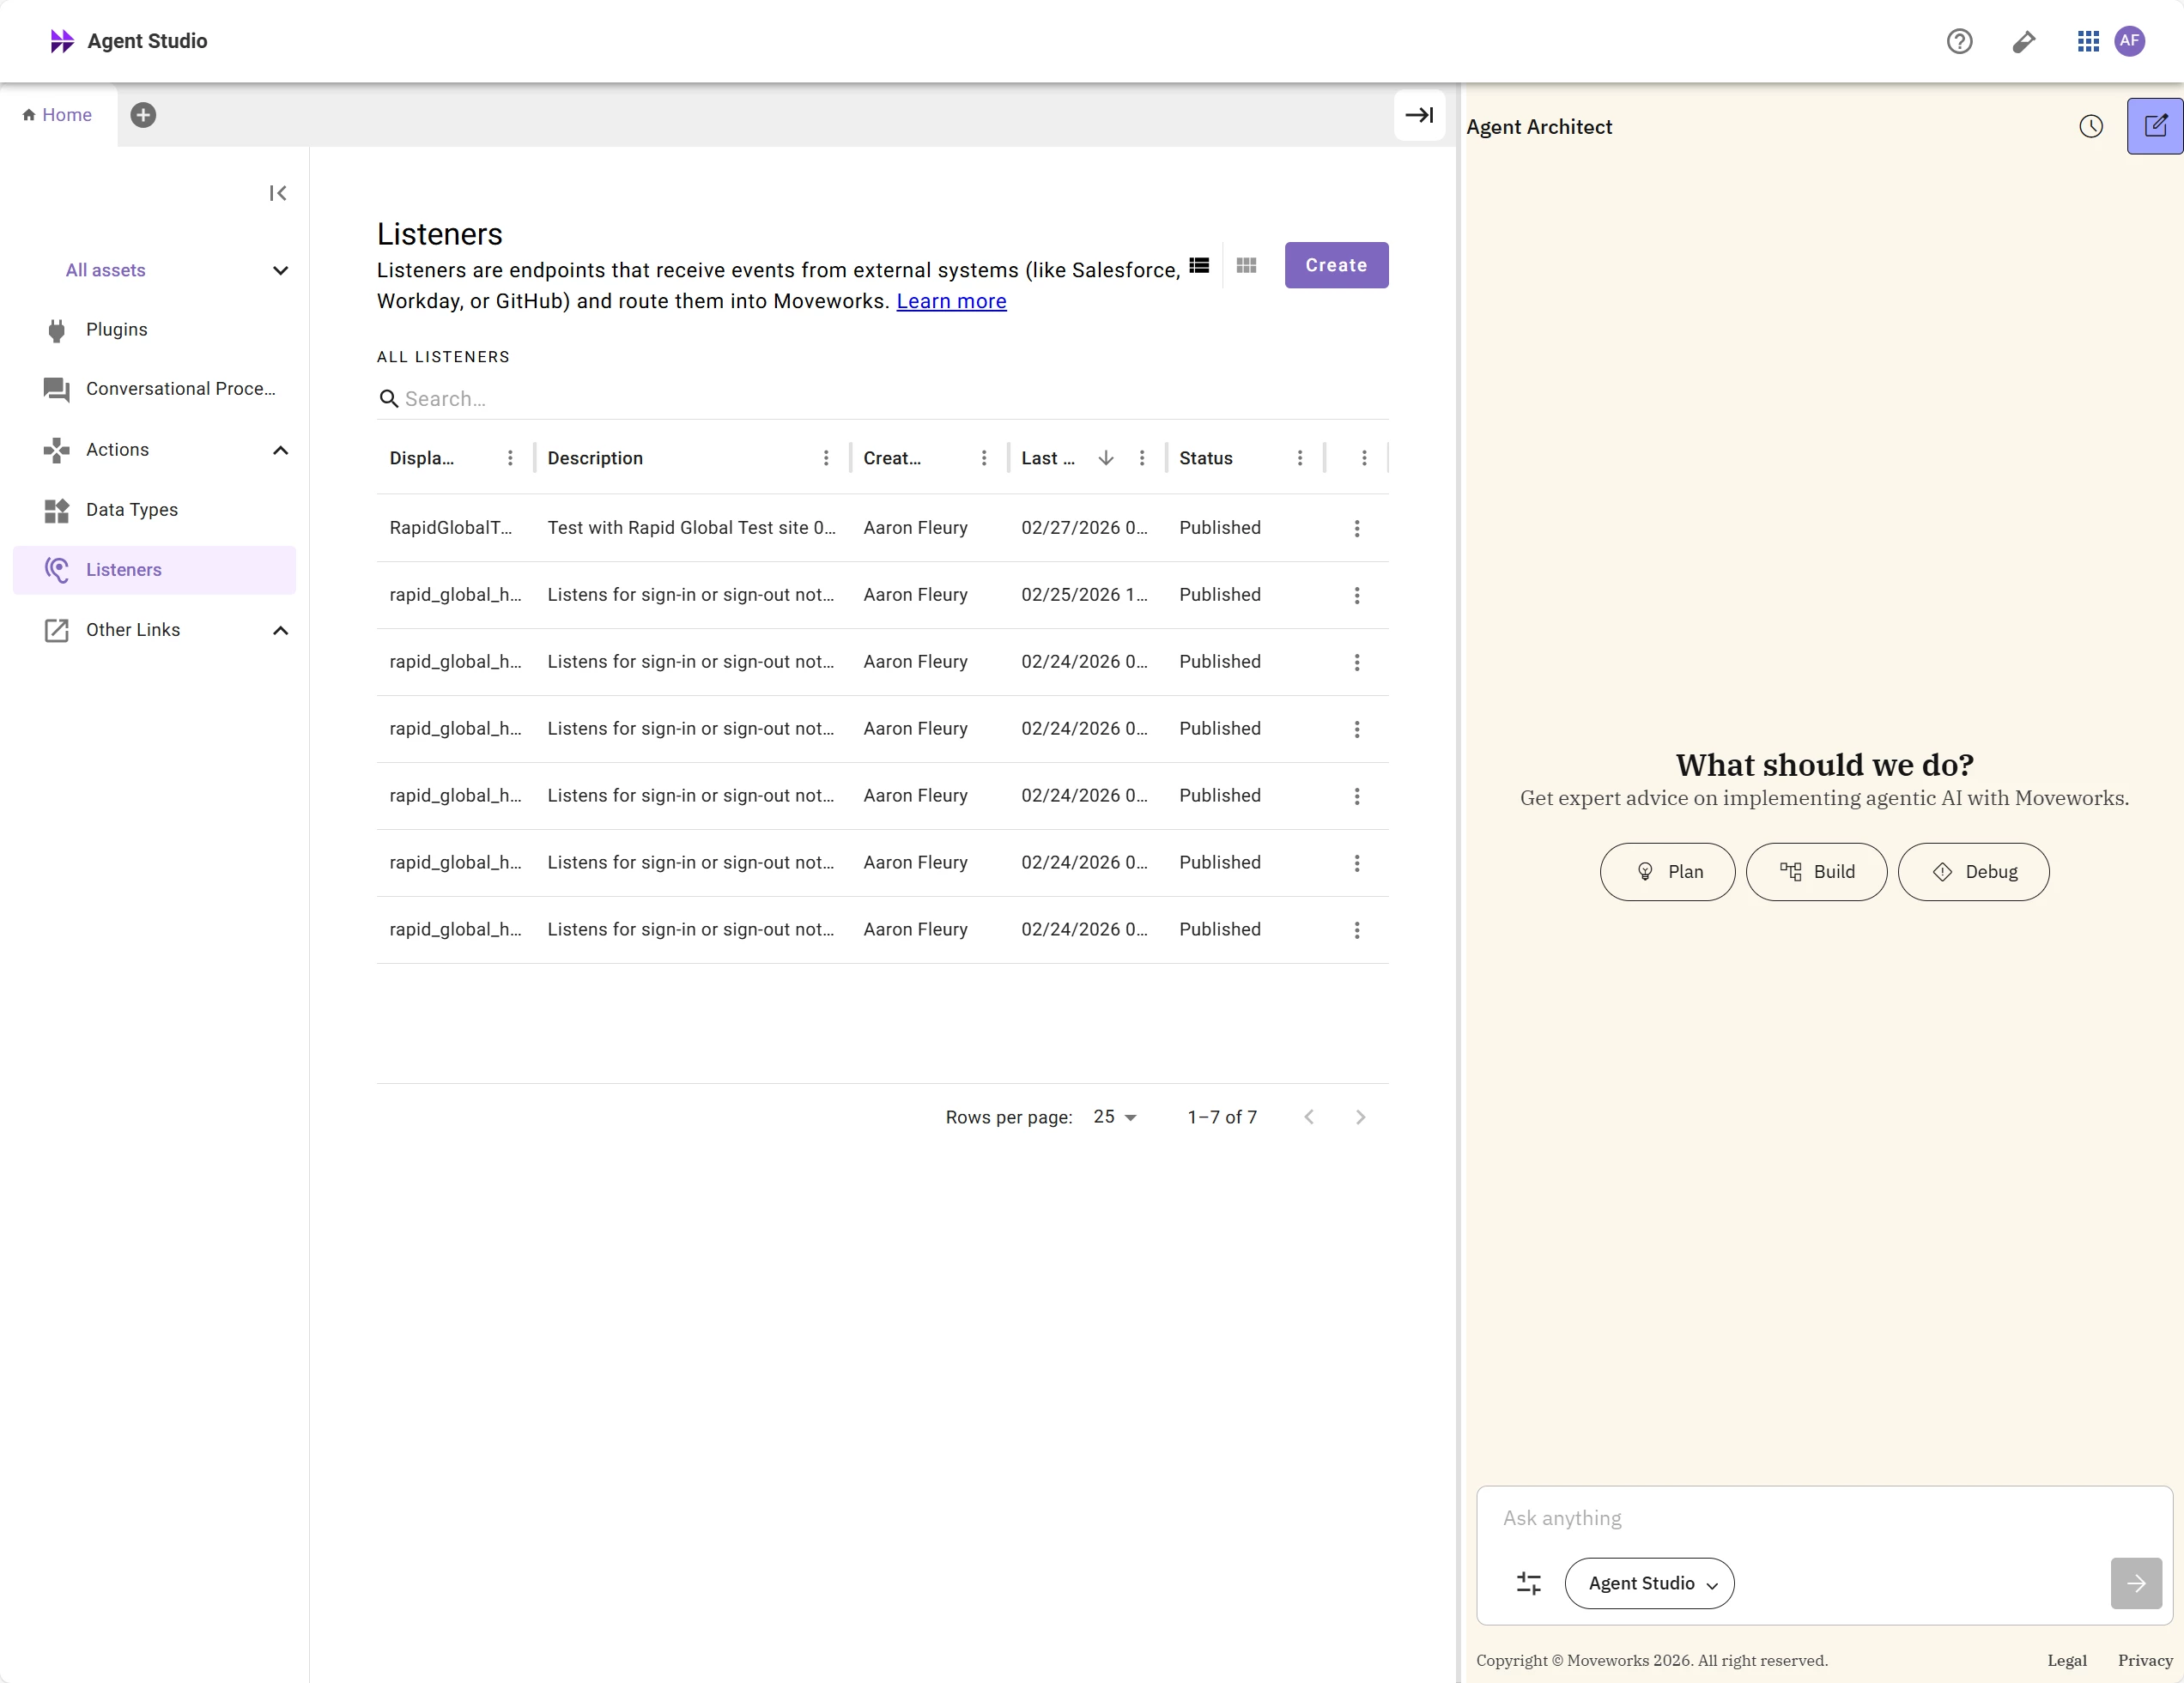The width and height of the screenshot is (2184, 1683).
Task: Switch to list view layout
Action: click(x=1199, y=266)
